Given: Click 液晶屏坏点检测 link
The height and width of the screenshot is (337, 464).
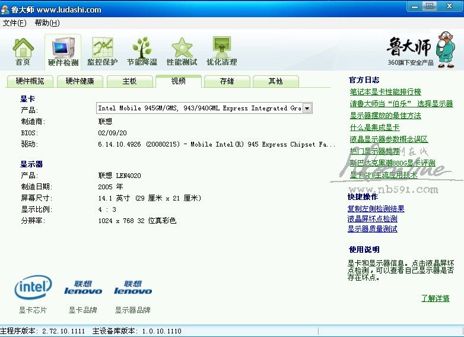Looking at the screenshot, I should (372, 219).
